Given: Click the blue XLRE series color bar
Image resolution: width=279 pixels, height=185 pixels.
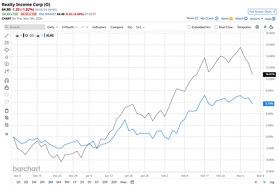Looking at the screenshot, I should tap(44, 36).
